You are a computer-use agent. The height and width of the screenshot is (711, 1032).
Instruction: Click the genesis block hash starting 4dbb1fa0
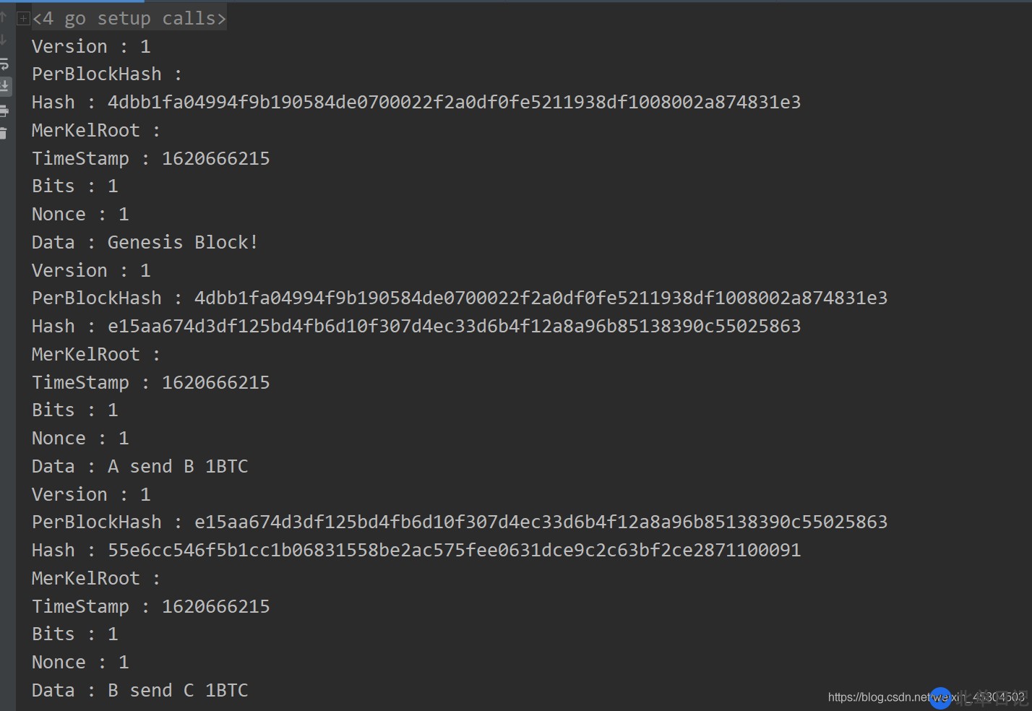click(454, 103)
